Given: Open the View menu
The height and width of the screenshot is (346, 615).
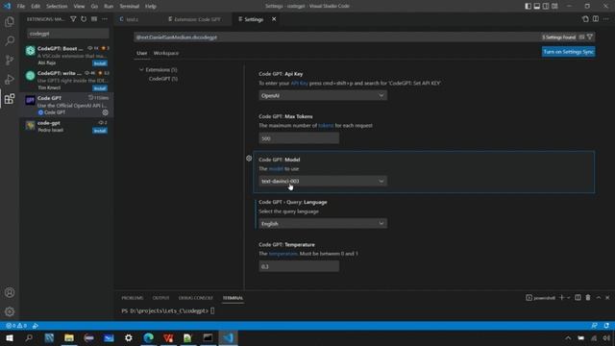Looking at the screenshot, I should (79, 6).
